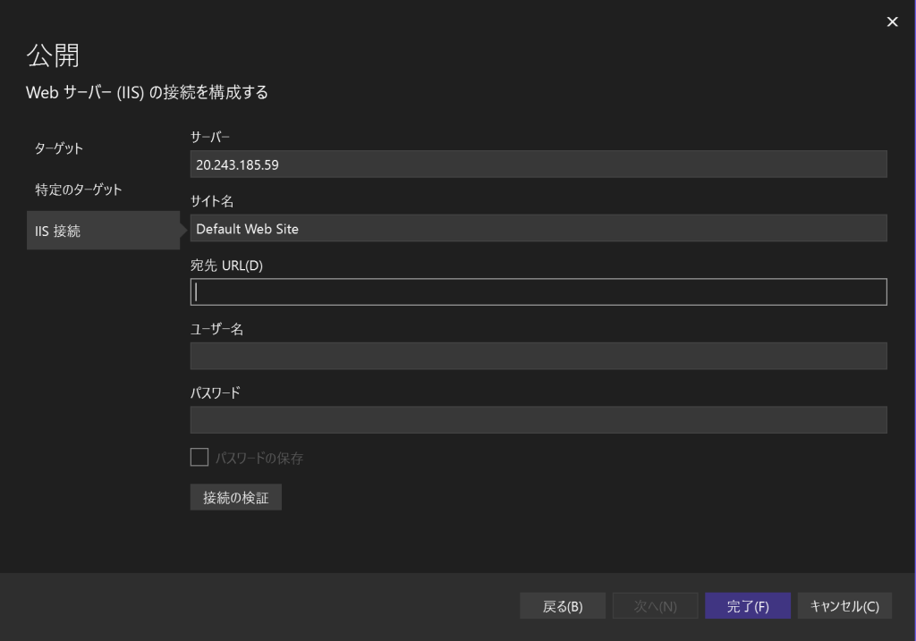Viewport: 916px width, 641px height.
Task: Click the 次へ(N) button
Action: click(x=655, y=606)
